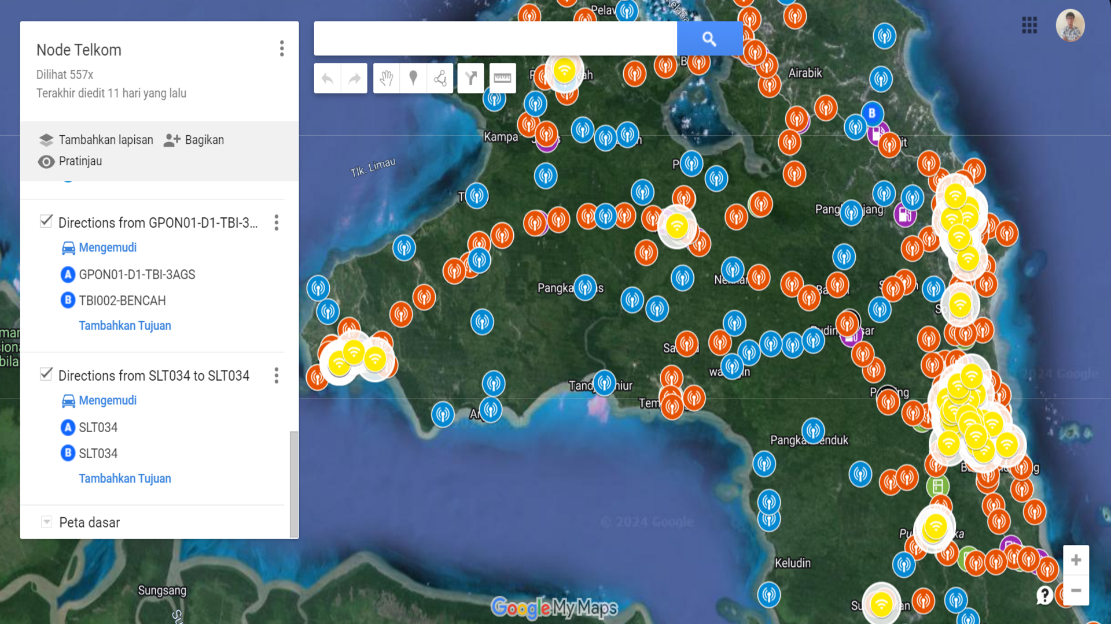
Task: Click 'Terakhir diedit 11 hari yang lalu' text
Action: coord(111,93)
